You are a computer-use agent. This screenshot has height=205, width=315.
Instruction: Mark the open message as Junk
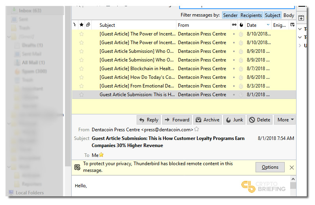pos(234,120)
